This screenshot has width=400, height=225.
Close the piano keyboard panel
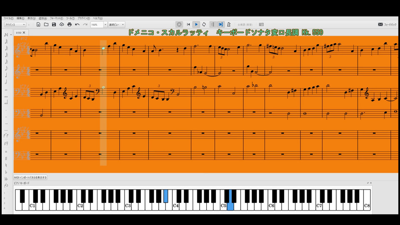(x=371, y=183)
